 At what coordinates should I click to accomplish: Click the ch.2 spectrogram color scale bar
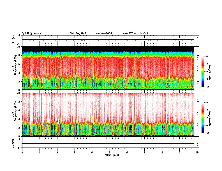(x=203, y=118)
